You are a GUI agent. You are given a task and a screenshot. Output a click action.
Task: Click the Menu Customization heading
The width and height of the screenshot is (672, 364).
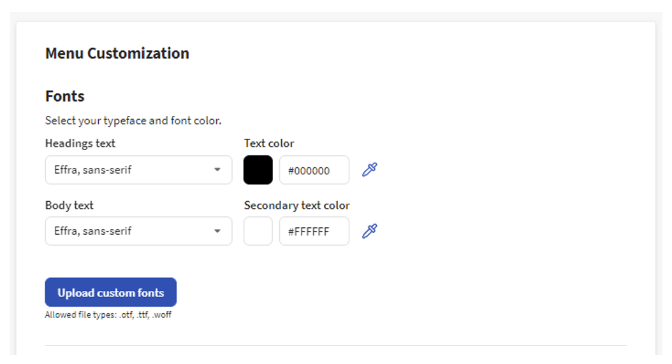[117, 53]
